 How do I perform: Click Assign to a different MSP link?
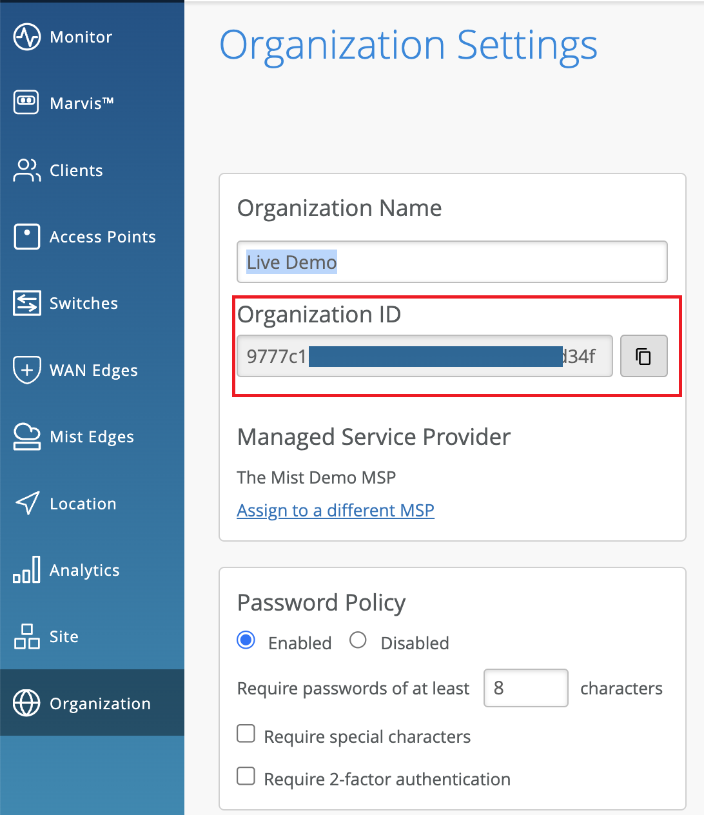(x=335, y=510)
